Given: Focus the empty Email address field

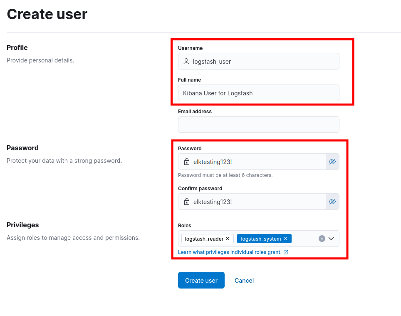Looking at the screenshot, I should click(259, 124).
